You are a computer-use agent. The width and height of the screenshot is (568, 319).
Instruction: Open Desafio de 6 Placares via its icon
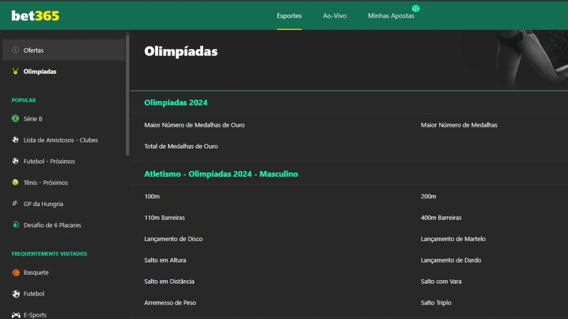click(15, 225)
